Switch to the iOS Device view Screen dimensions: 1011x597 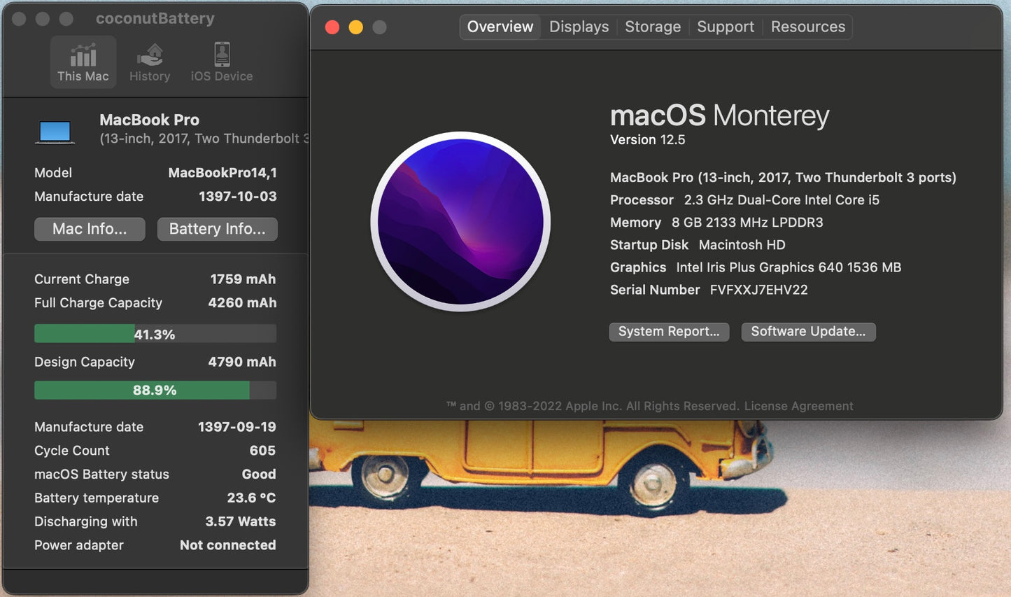coord(220,62)
